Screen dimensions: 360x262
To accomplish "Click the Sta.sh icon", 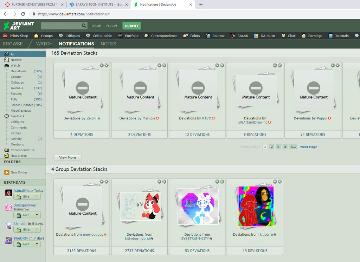I will (233, 35).
